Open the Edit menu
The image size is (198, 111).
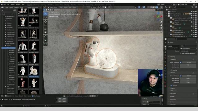[8, 5]
